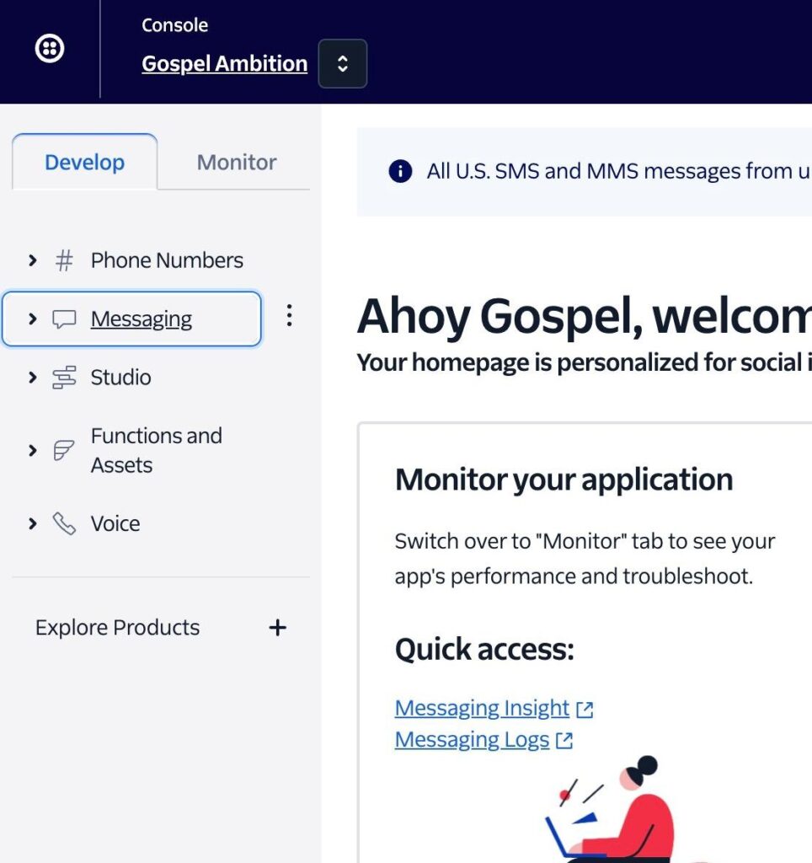Open the account switcher dropdown
The image size is (812, 863).
tap(342, 63)
